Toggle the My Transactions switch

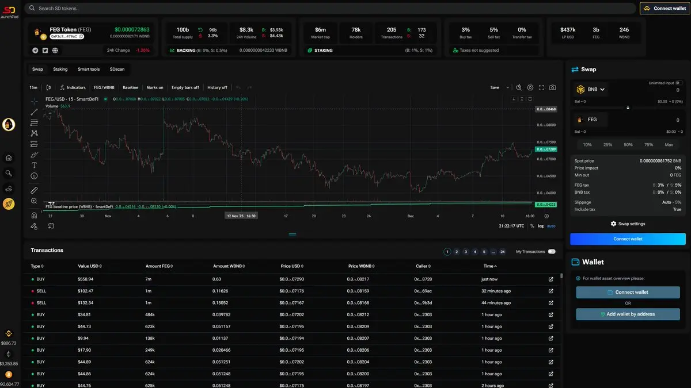[552, 252]
